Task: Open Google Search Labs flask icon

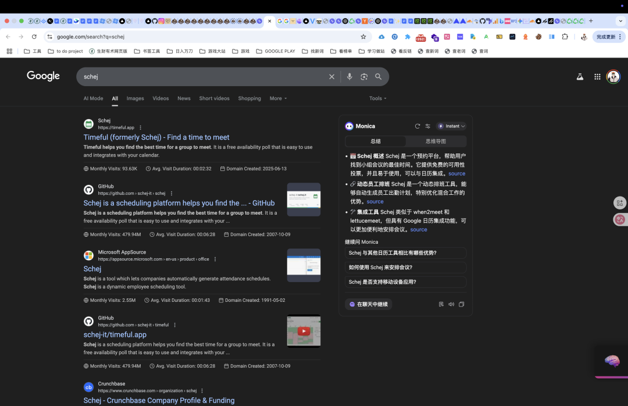Action: pos(580,77)
